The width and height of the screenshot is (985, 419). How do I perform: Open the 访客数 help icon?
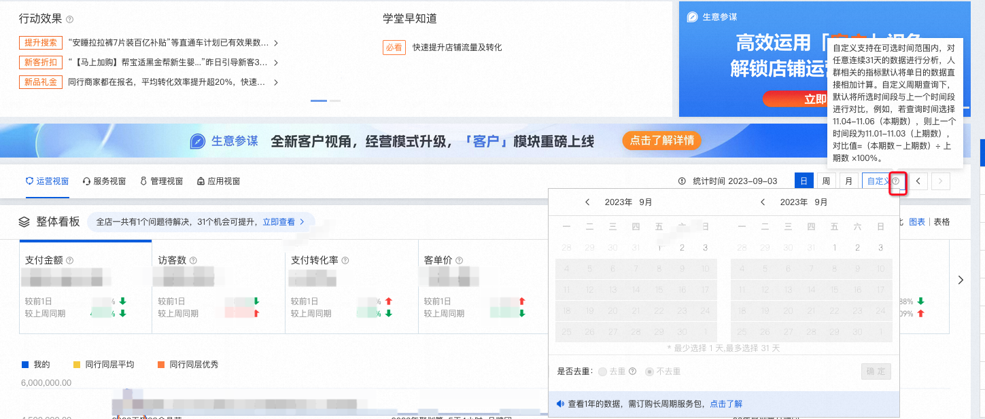pos(193,260)
